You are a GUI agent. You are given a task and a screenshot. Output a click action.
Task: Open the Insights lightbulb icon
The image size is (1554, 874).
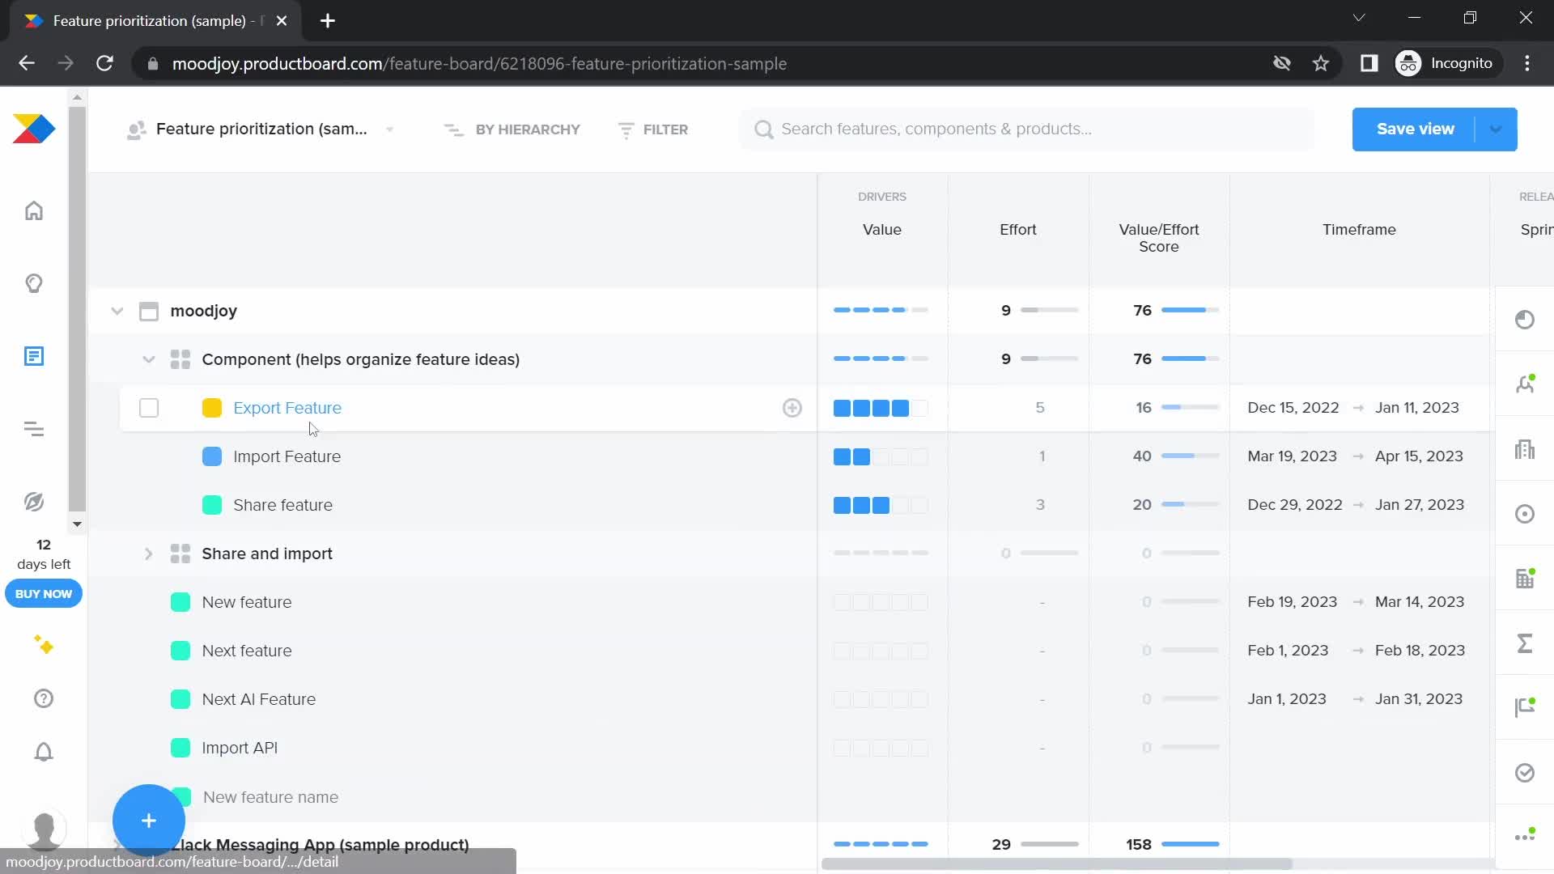34,283
